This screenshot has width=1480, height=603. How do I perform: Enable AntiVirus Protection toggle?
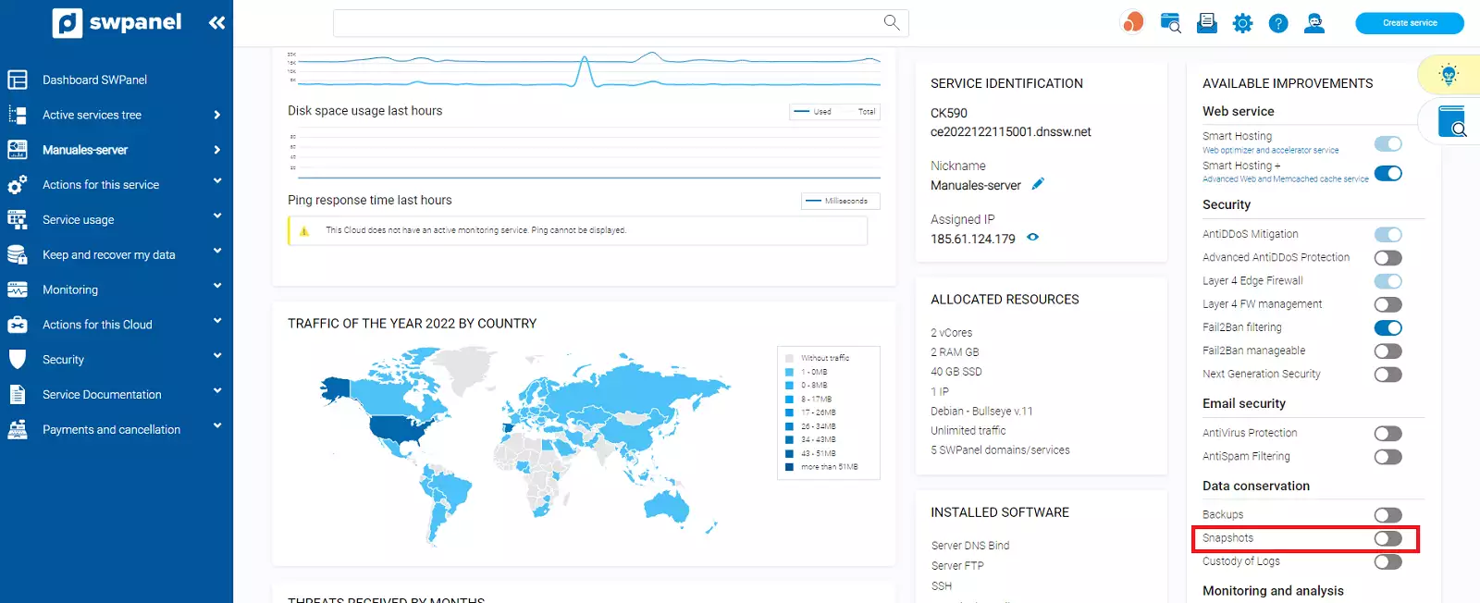tap(1387, 434)
